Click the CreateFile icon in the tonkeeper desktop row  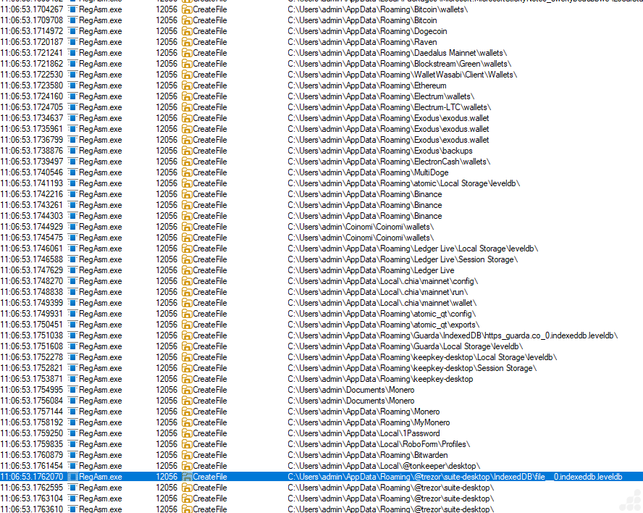186,466
